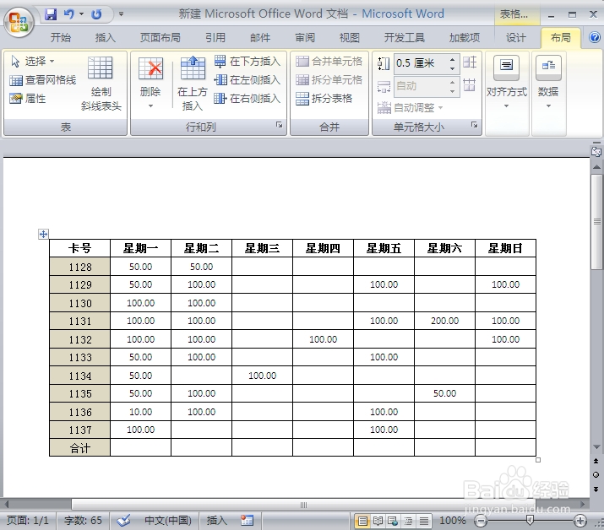Screen dimensions: 604x530
Task: Click the zoom out minus button
Action: coord(481,522)
